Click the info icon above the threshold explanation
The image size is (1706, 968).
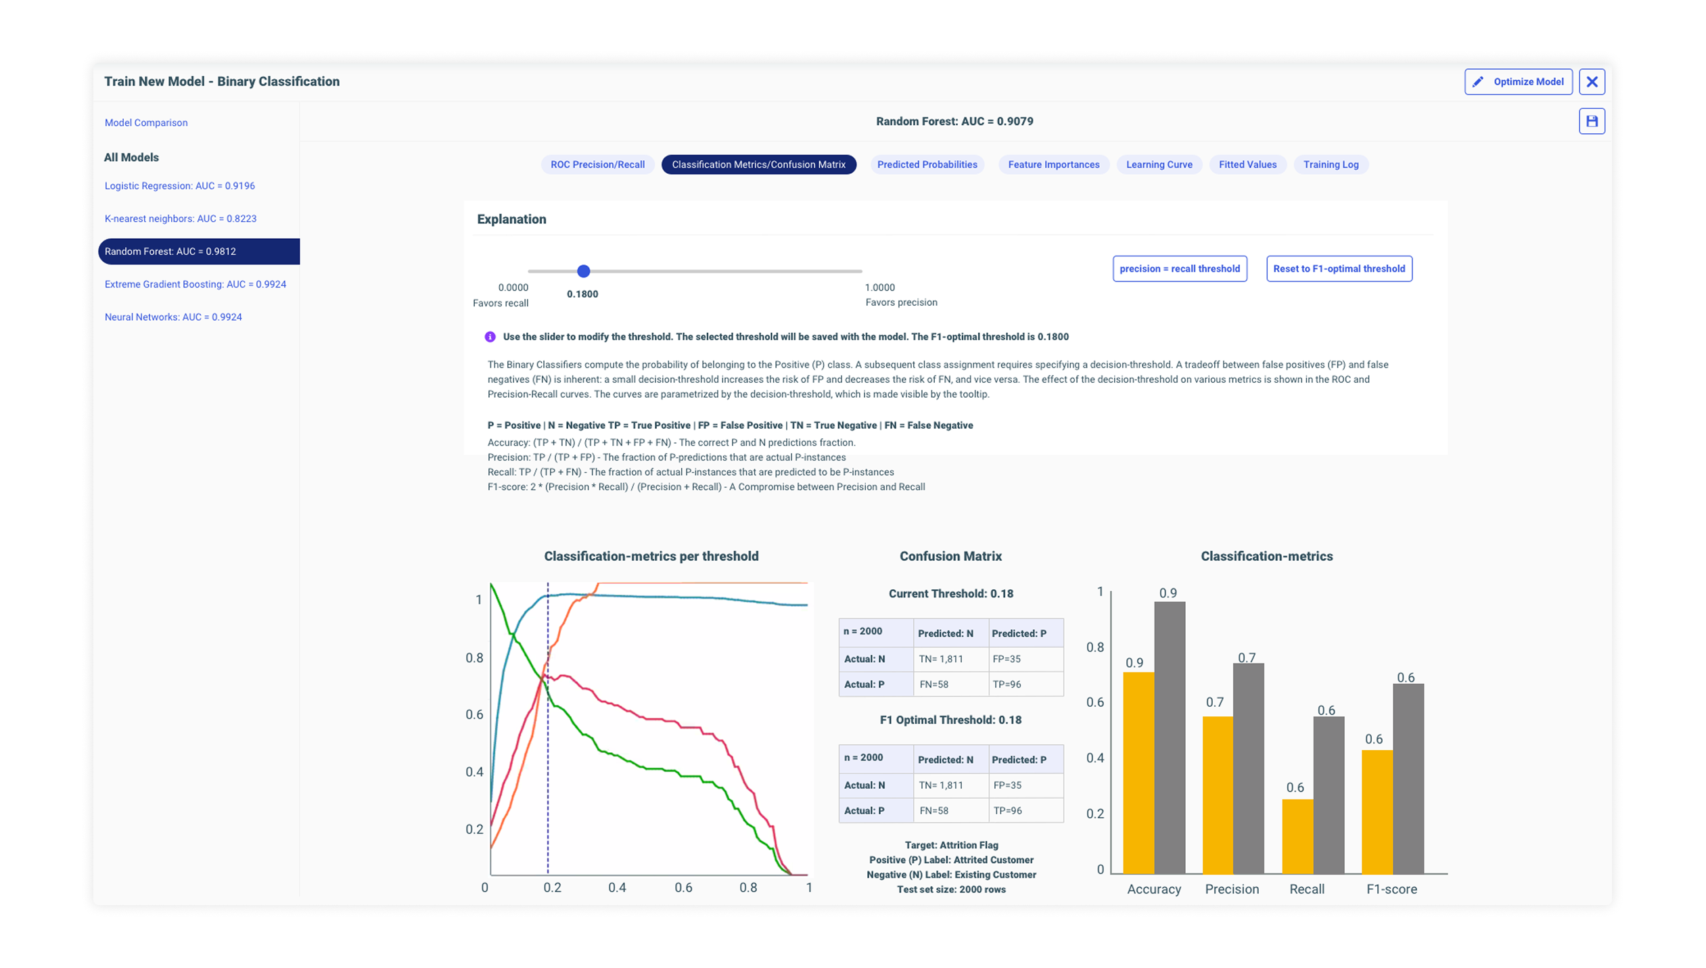point(490,336)
